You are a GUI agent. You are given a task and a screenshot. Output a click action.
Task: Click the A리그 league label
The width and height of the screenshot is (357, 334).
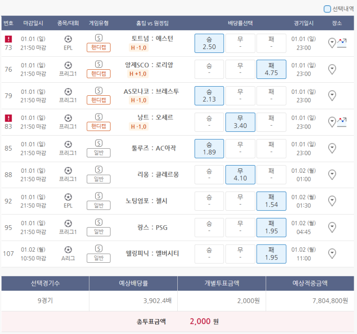point(68,258)
